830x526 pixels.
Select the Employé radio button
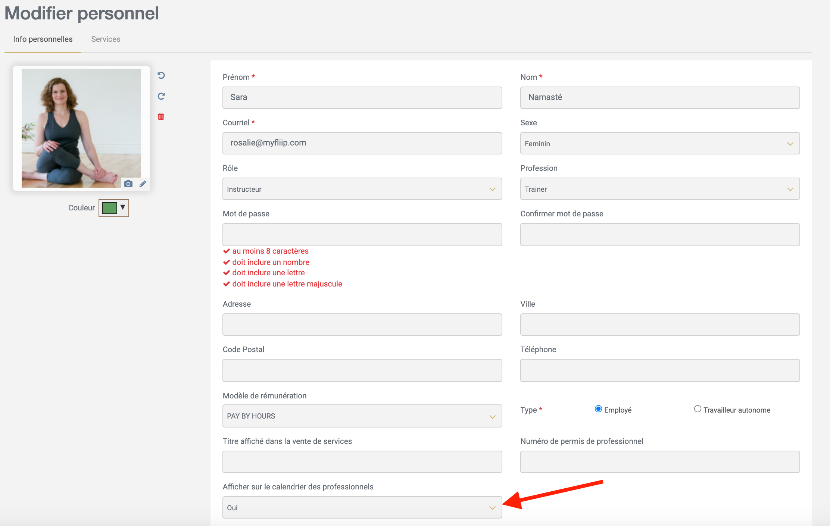(598, 409)
